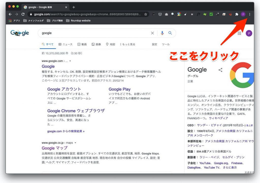Image resolution: width=260 pixels, height=183 pixels.
Task: Open the 設定 settings dropdown
Action: click(x=154, y=44)
